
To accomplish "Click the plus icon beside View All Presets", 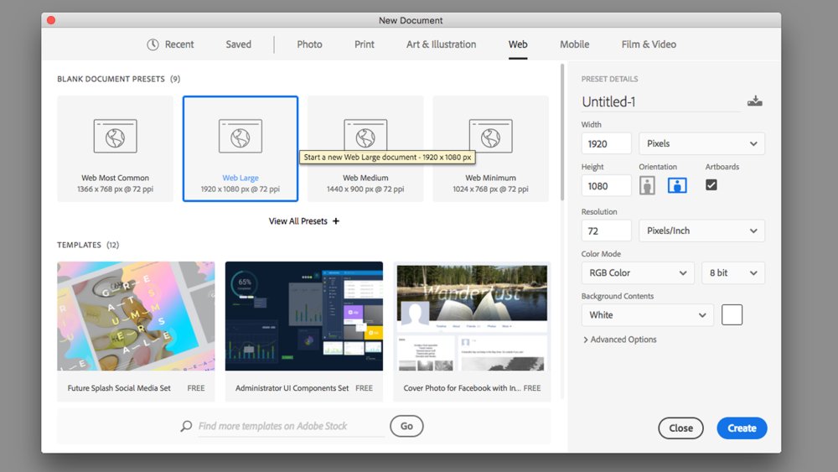I will point(336,220).
